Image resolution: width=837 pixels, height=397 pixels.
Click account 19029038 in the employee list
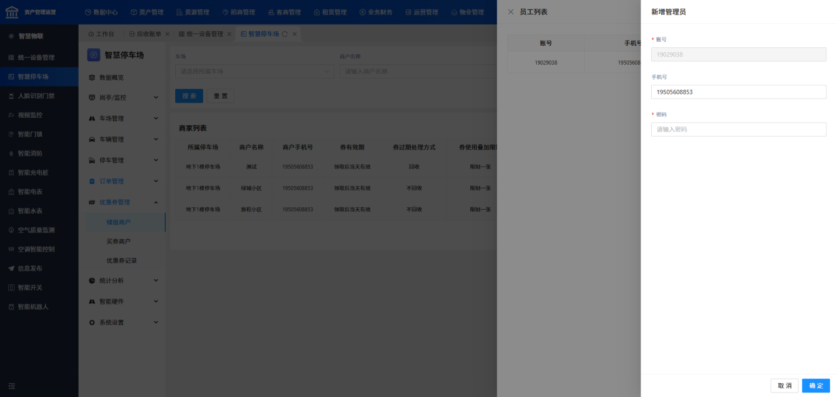[x=546, y=62]
